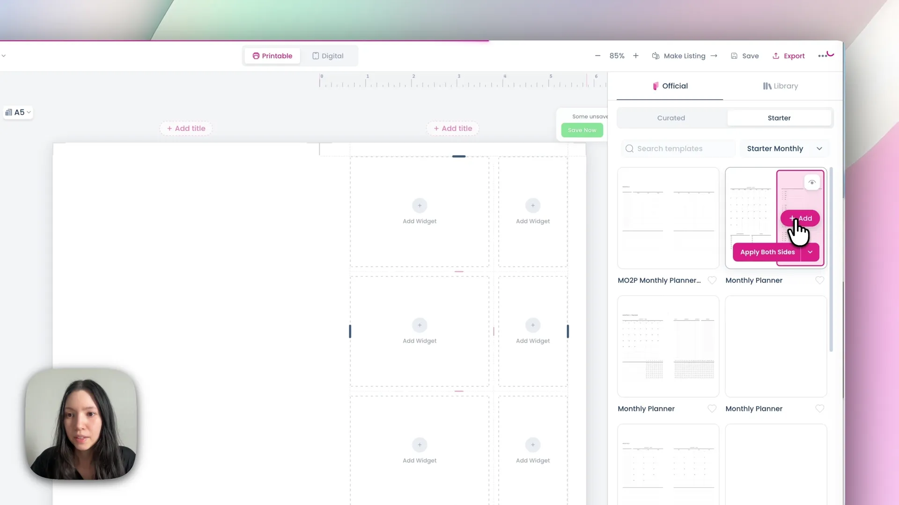Click Add title on the left page
Viewport: 899px width, 505px height.
pos(186,128)
